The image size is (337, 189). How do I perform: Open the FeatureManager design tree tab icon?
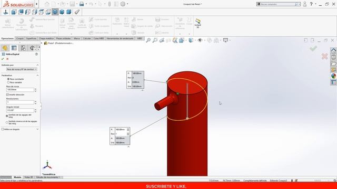coord(5,48)
